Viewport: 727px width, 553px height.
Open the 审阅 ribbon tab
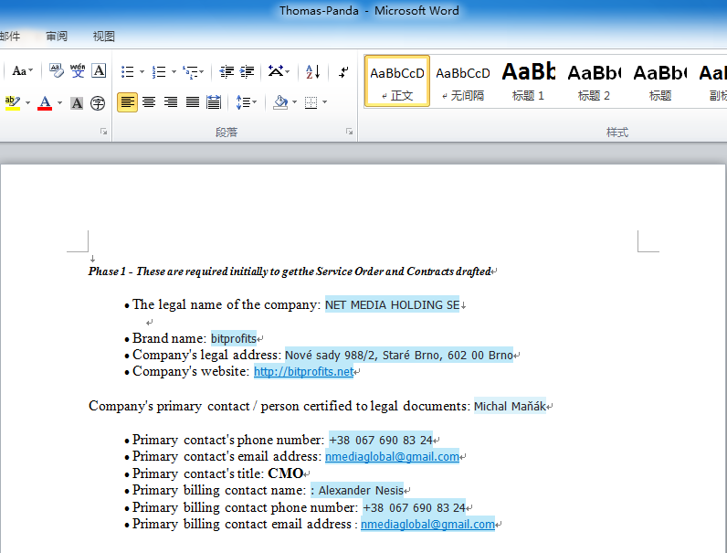(x=57, y=37)
